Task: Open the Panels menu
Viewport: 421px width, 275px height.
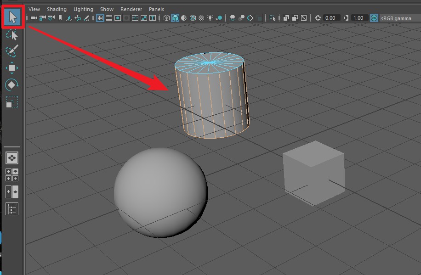Action: pyautogui.click(x=156, y=9)
